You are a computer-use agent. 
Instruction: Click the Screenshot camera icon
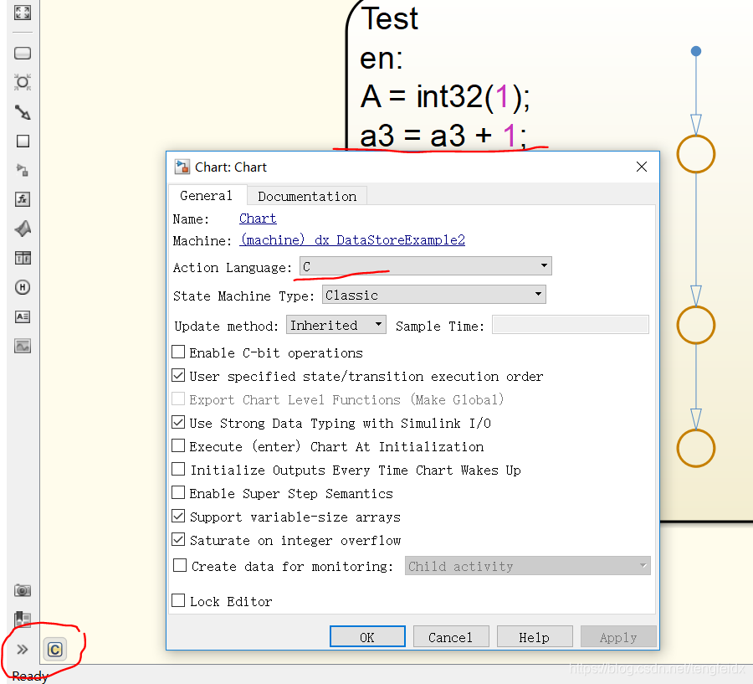click(x=23, y=590)
